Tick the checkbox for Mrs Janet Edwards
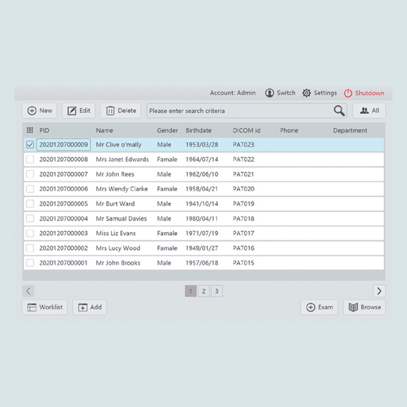 30,159
